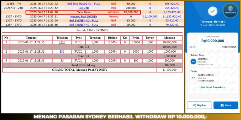Click the success checkmark icon
This screenshot has height=120, width=241.
213,11
